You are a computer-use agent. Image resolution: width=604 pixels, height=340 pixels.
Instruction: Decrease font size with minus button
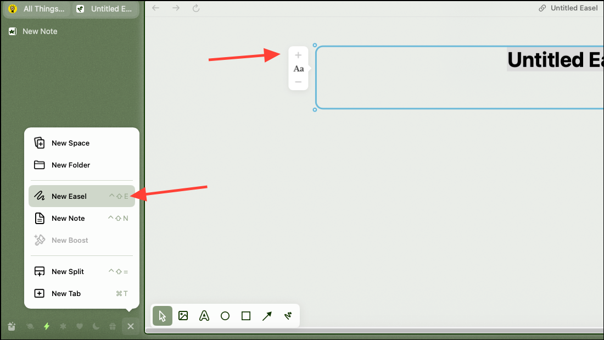(x=298, y=82)
